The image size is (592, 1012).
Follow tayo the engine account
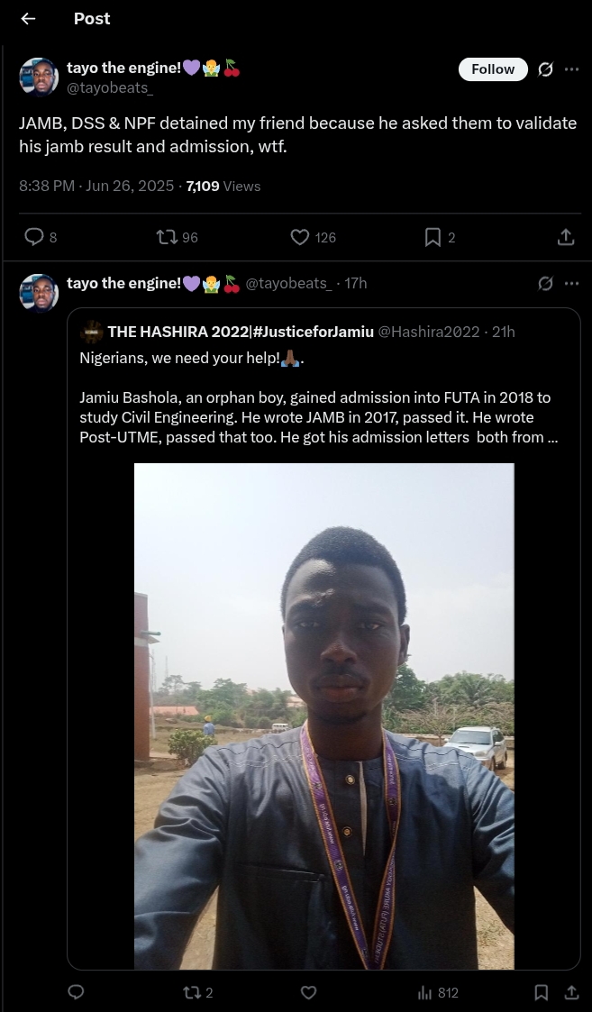[493, 69]
